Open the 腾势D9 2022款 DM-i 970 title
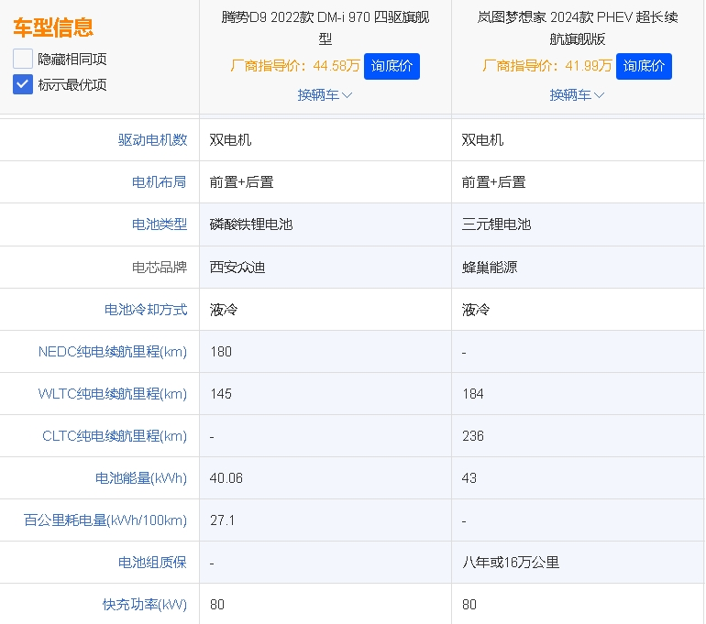This screenshot has height=624, width=706. (x=325, y=27)
